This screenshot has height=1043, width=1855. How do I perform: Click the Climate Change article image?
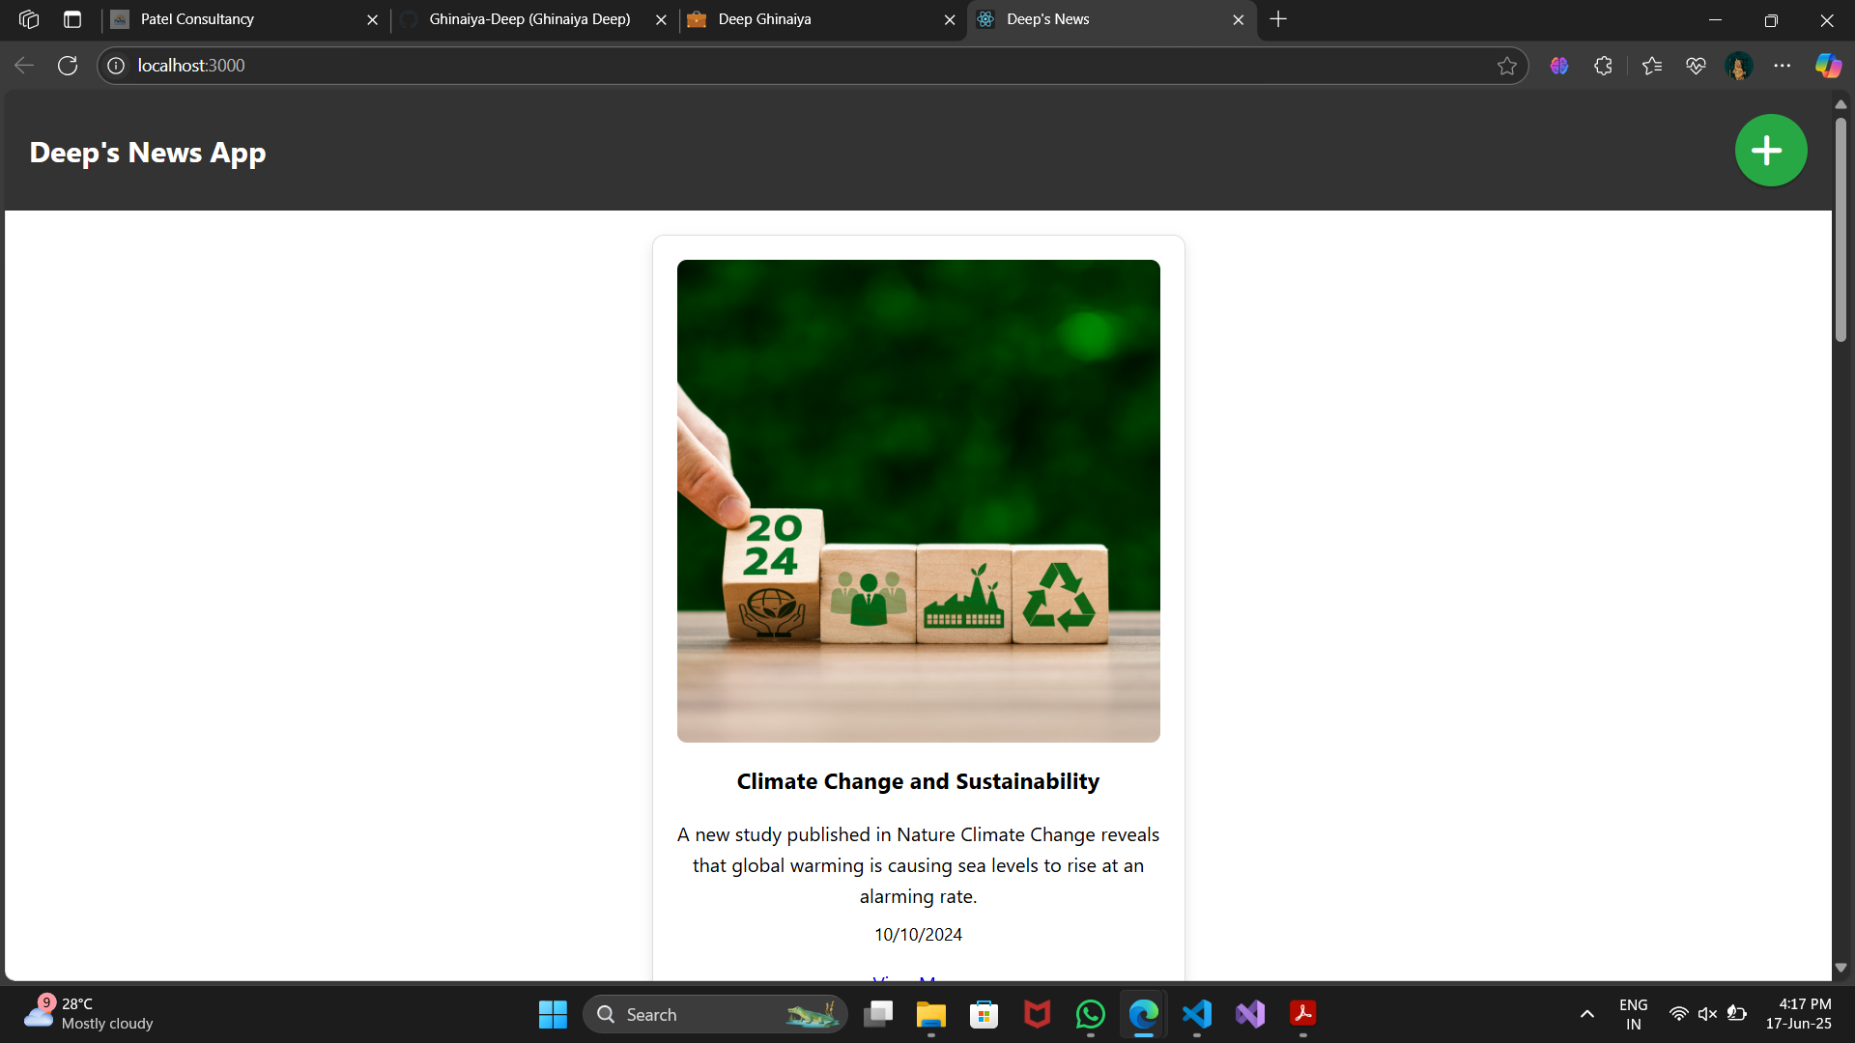(918, 500)
